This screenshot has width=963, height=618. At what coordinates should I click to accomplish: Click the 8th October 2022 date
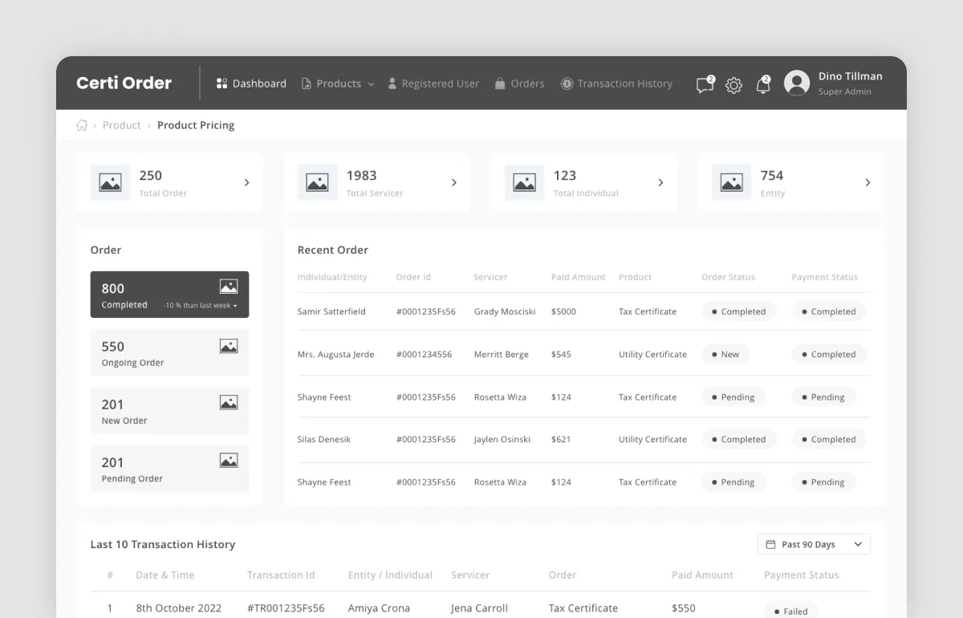[179, 608]
